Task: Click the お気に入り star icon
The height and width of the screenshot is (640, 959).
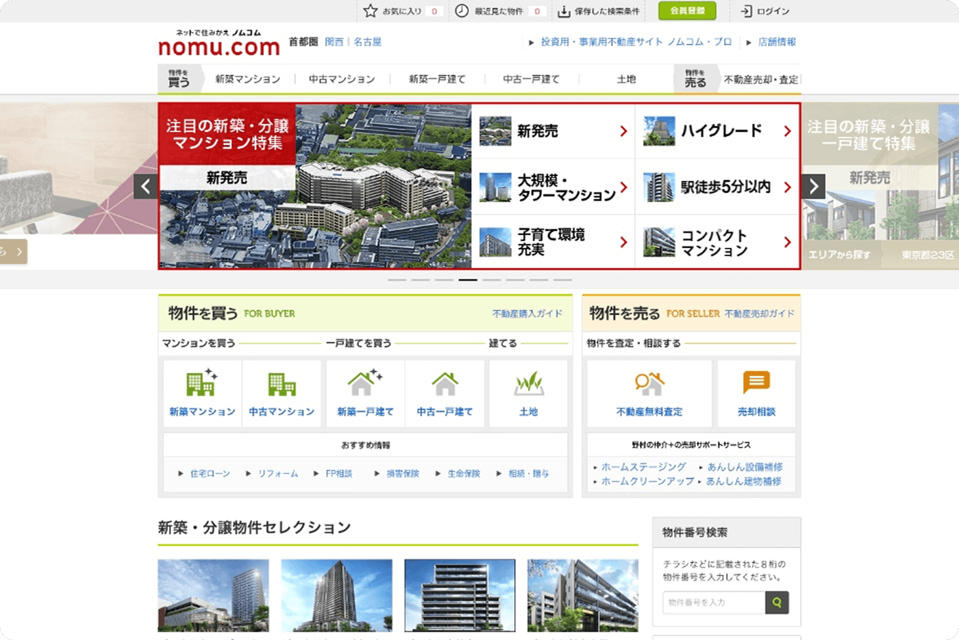Action: tap(369, 11)
